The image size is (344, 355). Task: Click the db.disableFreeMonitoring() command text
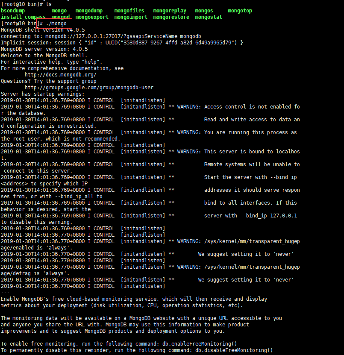pos(234,350)
